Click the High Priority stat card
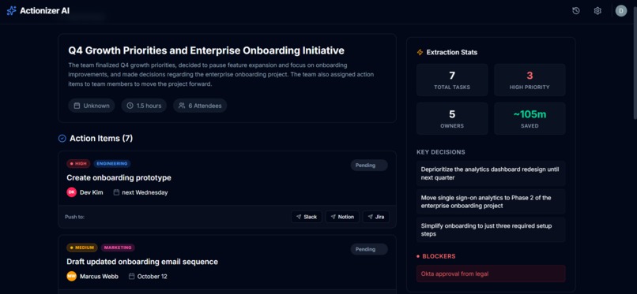Screen dimensions: 637x294 tap(530, 80)
